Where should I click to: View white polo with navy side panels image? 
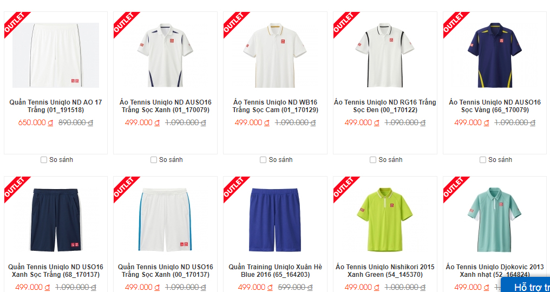(x=165, y=55)
